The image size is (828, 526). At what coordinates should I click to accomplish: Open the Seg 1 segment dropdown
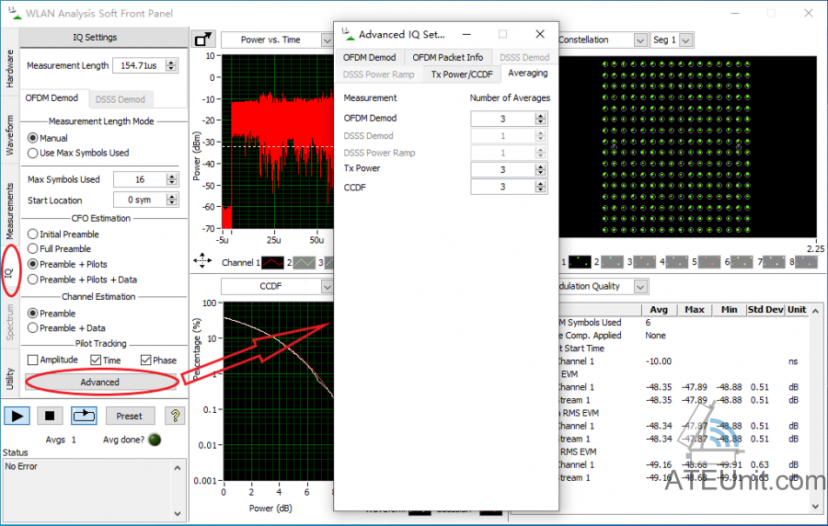pyautogui.click(x=685, y=40)
